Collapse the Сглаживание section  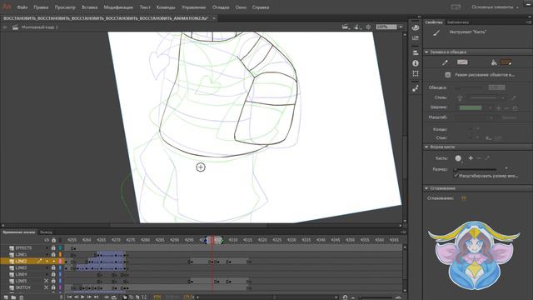(426, 188)
